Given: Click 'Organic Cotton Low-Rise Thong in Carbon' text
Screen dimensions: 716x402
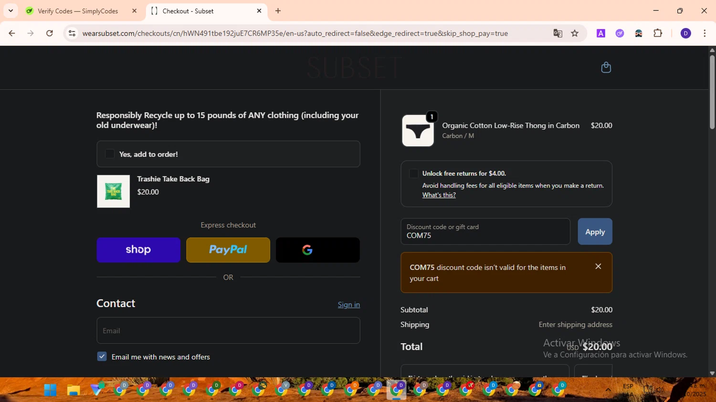Looking at the screenshot, I should click(511, 125).
